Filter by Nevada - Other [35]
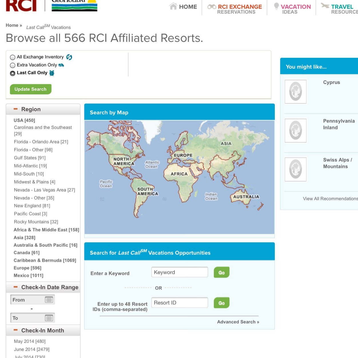Image resolution: width=358 pixels, height=358 pixels. point(34,198)
